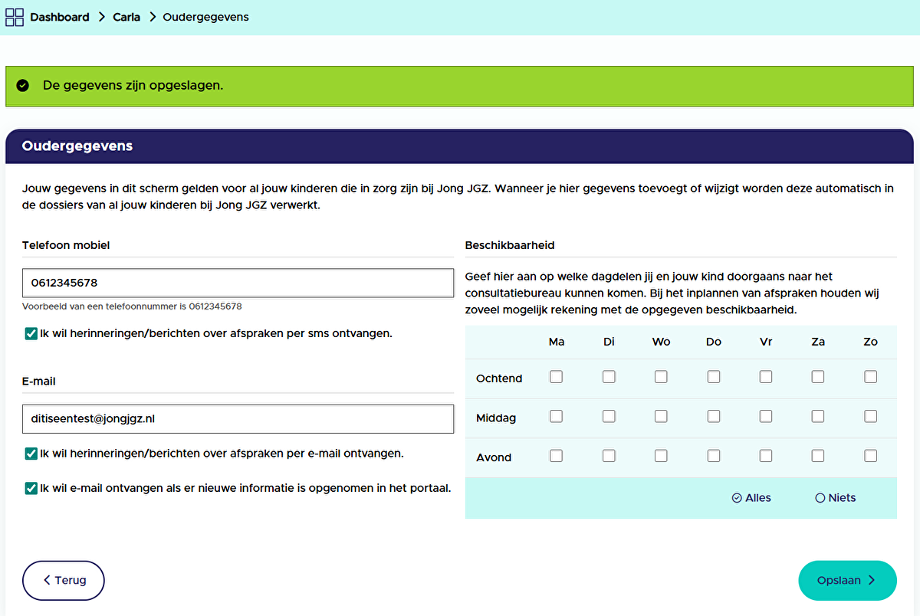Check availability for Avond on Zo
The height and width of the screenshot is (616, 920).
[870, 455]
